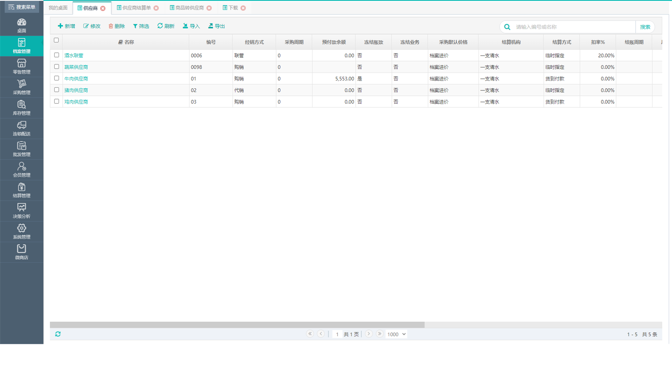
Task: Open the 蔬菜供应商 supplier link
Action: 76,67
